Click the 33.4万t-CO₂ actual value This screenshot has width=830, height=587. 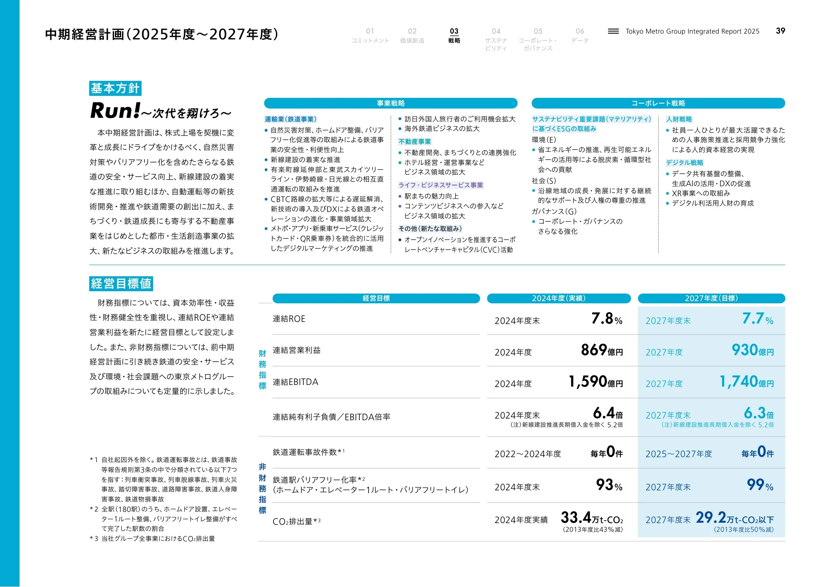(x=592, y=518)
